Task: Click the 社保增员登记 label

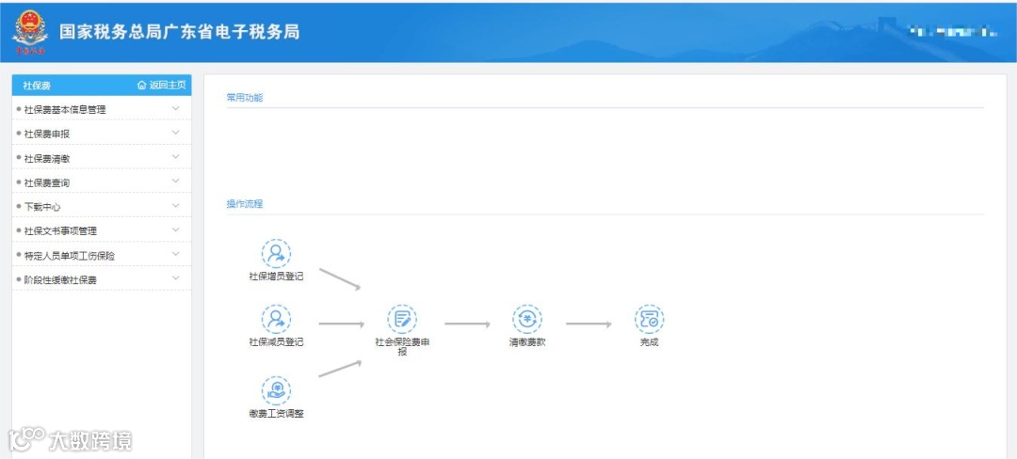Action: (x=276, y=277)
